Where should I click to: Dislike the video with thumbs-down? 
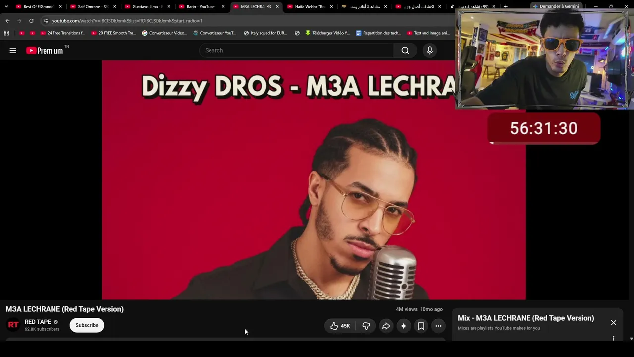[x=366, y=326]
